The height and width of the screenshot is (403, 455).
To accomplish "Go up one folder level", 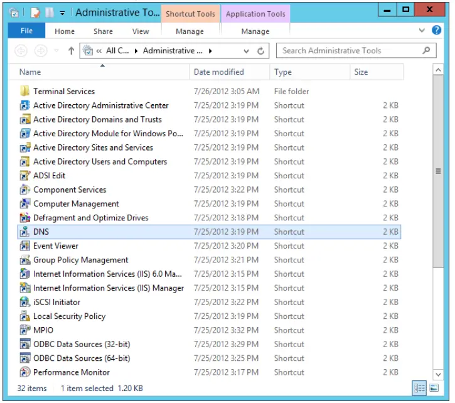I will tap(71, 51).
